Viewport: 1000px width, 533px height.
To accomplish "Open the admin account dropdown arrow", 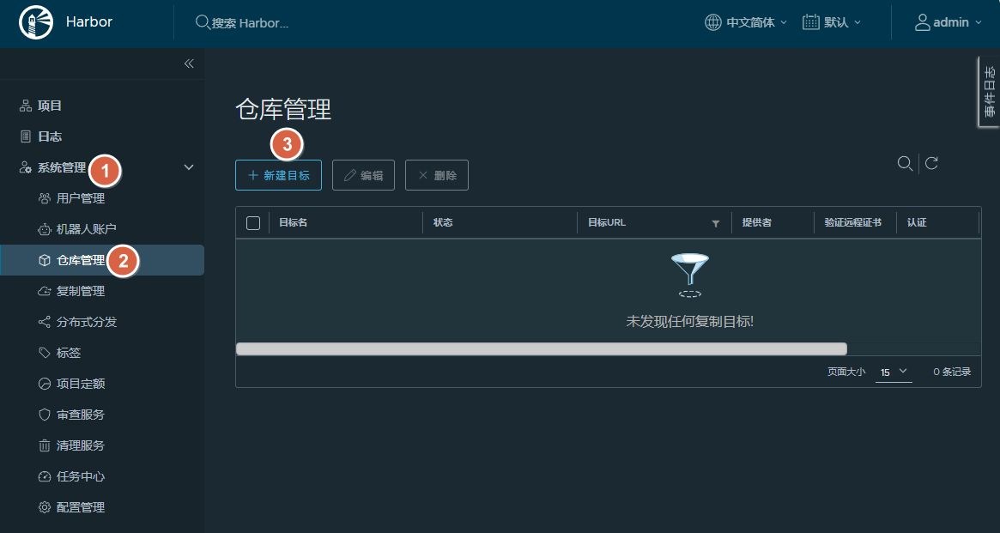I will point(979,23).
